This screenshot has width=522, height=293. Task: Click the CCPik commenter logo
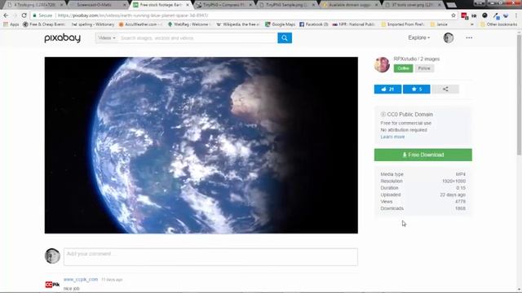pos(52,284)
